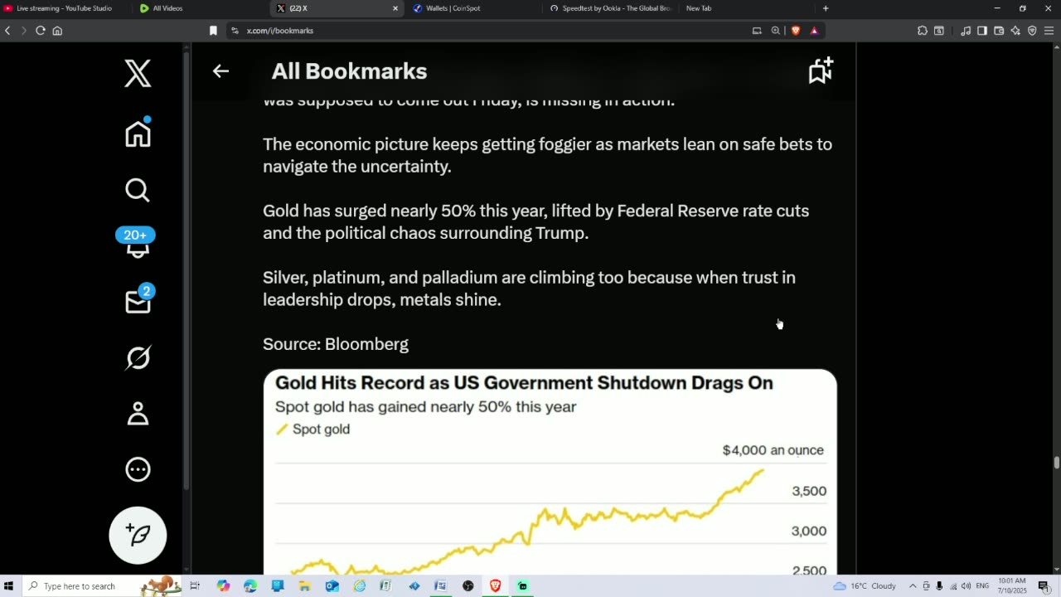
Task: Open the gold price chart image
Action: (x=550, y=472)
